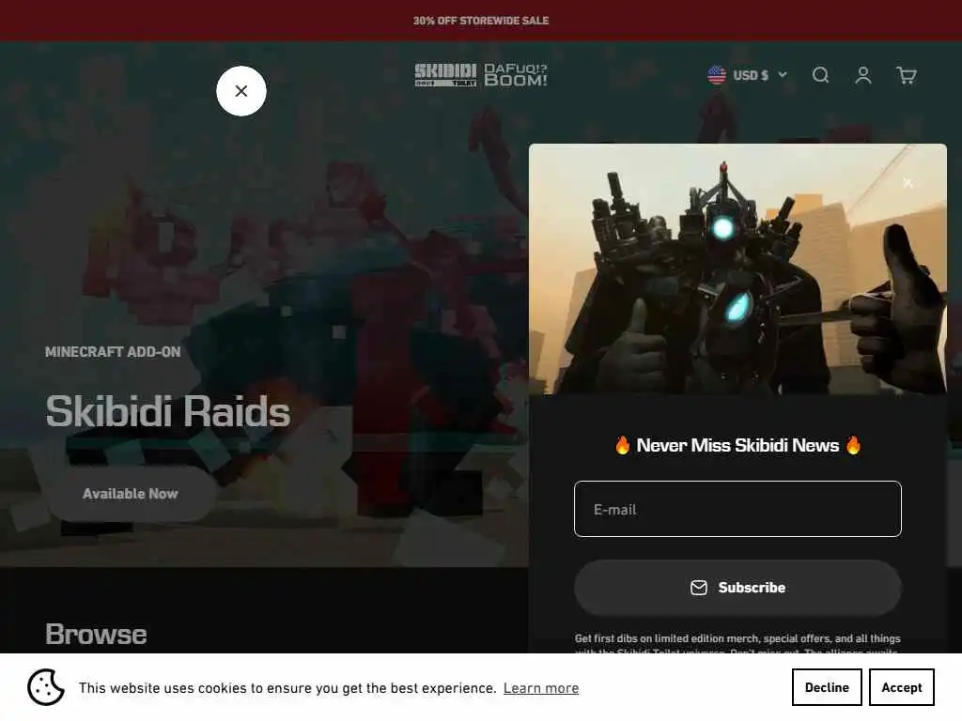
Task: Accept the cookies
Action: (x=901, y=687)
